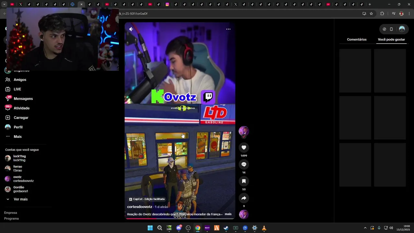The height and width of the screenshot is (233, 414).
Task: Open the spinning sound disc below share
Action: pyautogui.click(x=244, y=214)
